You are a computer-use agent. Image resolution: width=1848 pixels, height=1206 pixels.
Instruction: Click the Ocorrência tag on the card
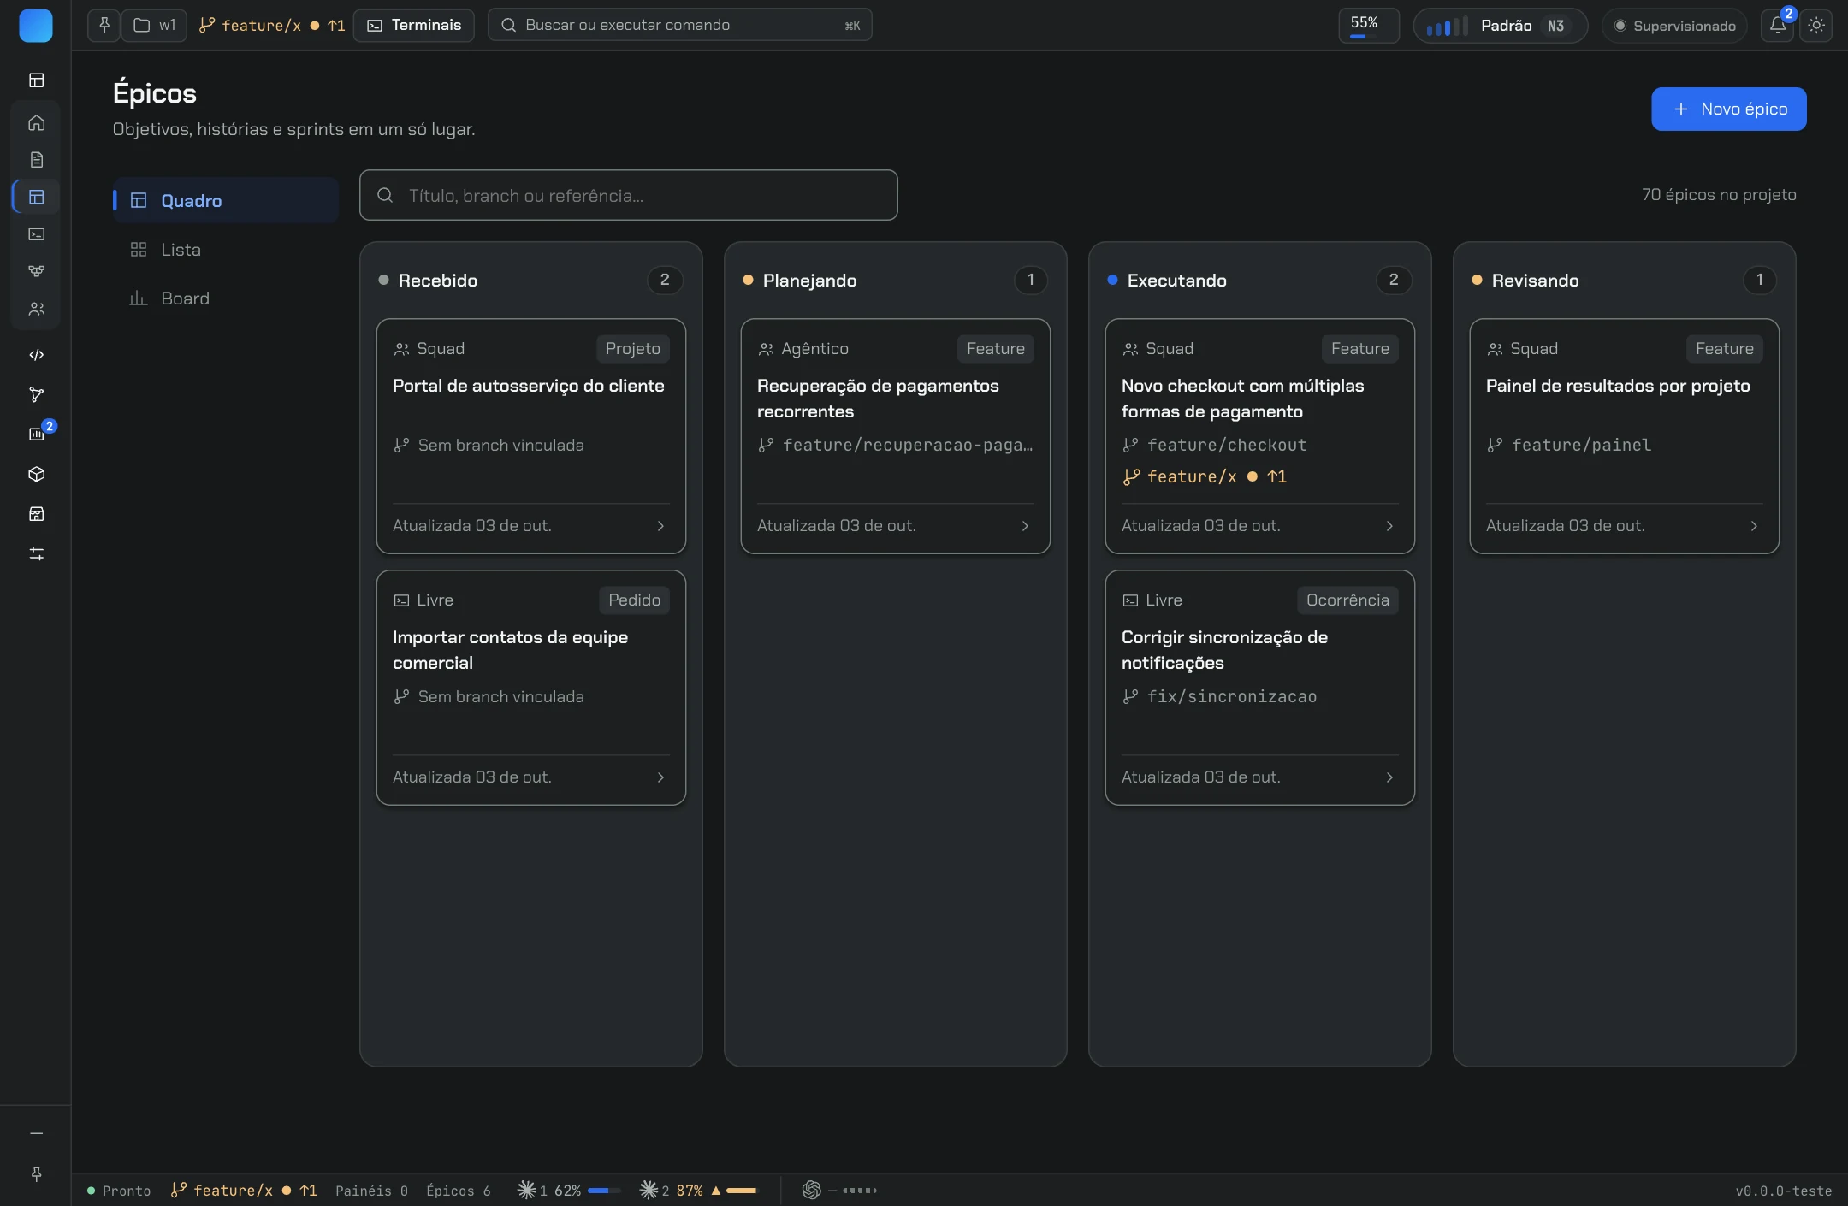point(1347,600)
